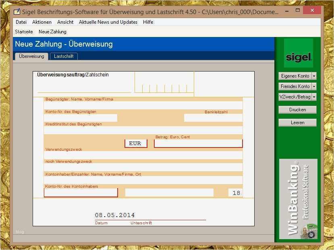Go to Startseite
The height and width of the screenshot is (250, 334).
click(24, 32)
